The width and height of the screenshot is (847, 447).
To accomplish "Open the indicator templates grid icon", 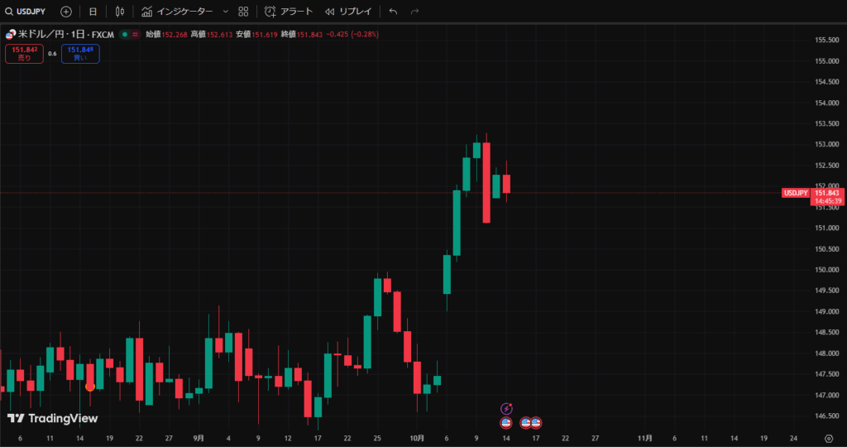I will click(x=243, y=12).
